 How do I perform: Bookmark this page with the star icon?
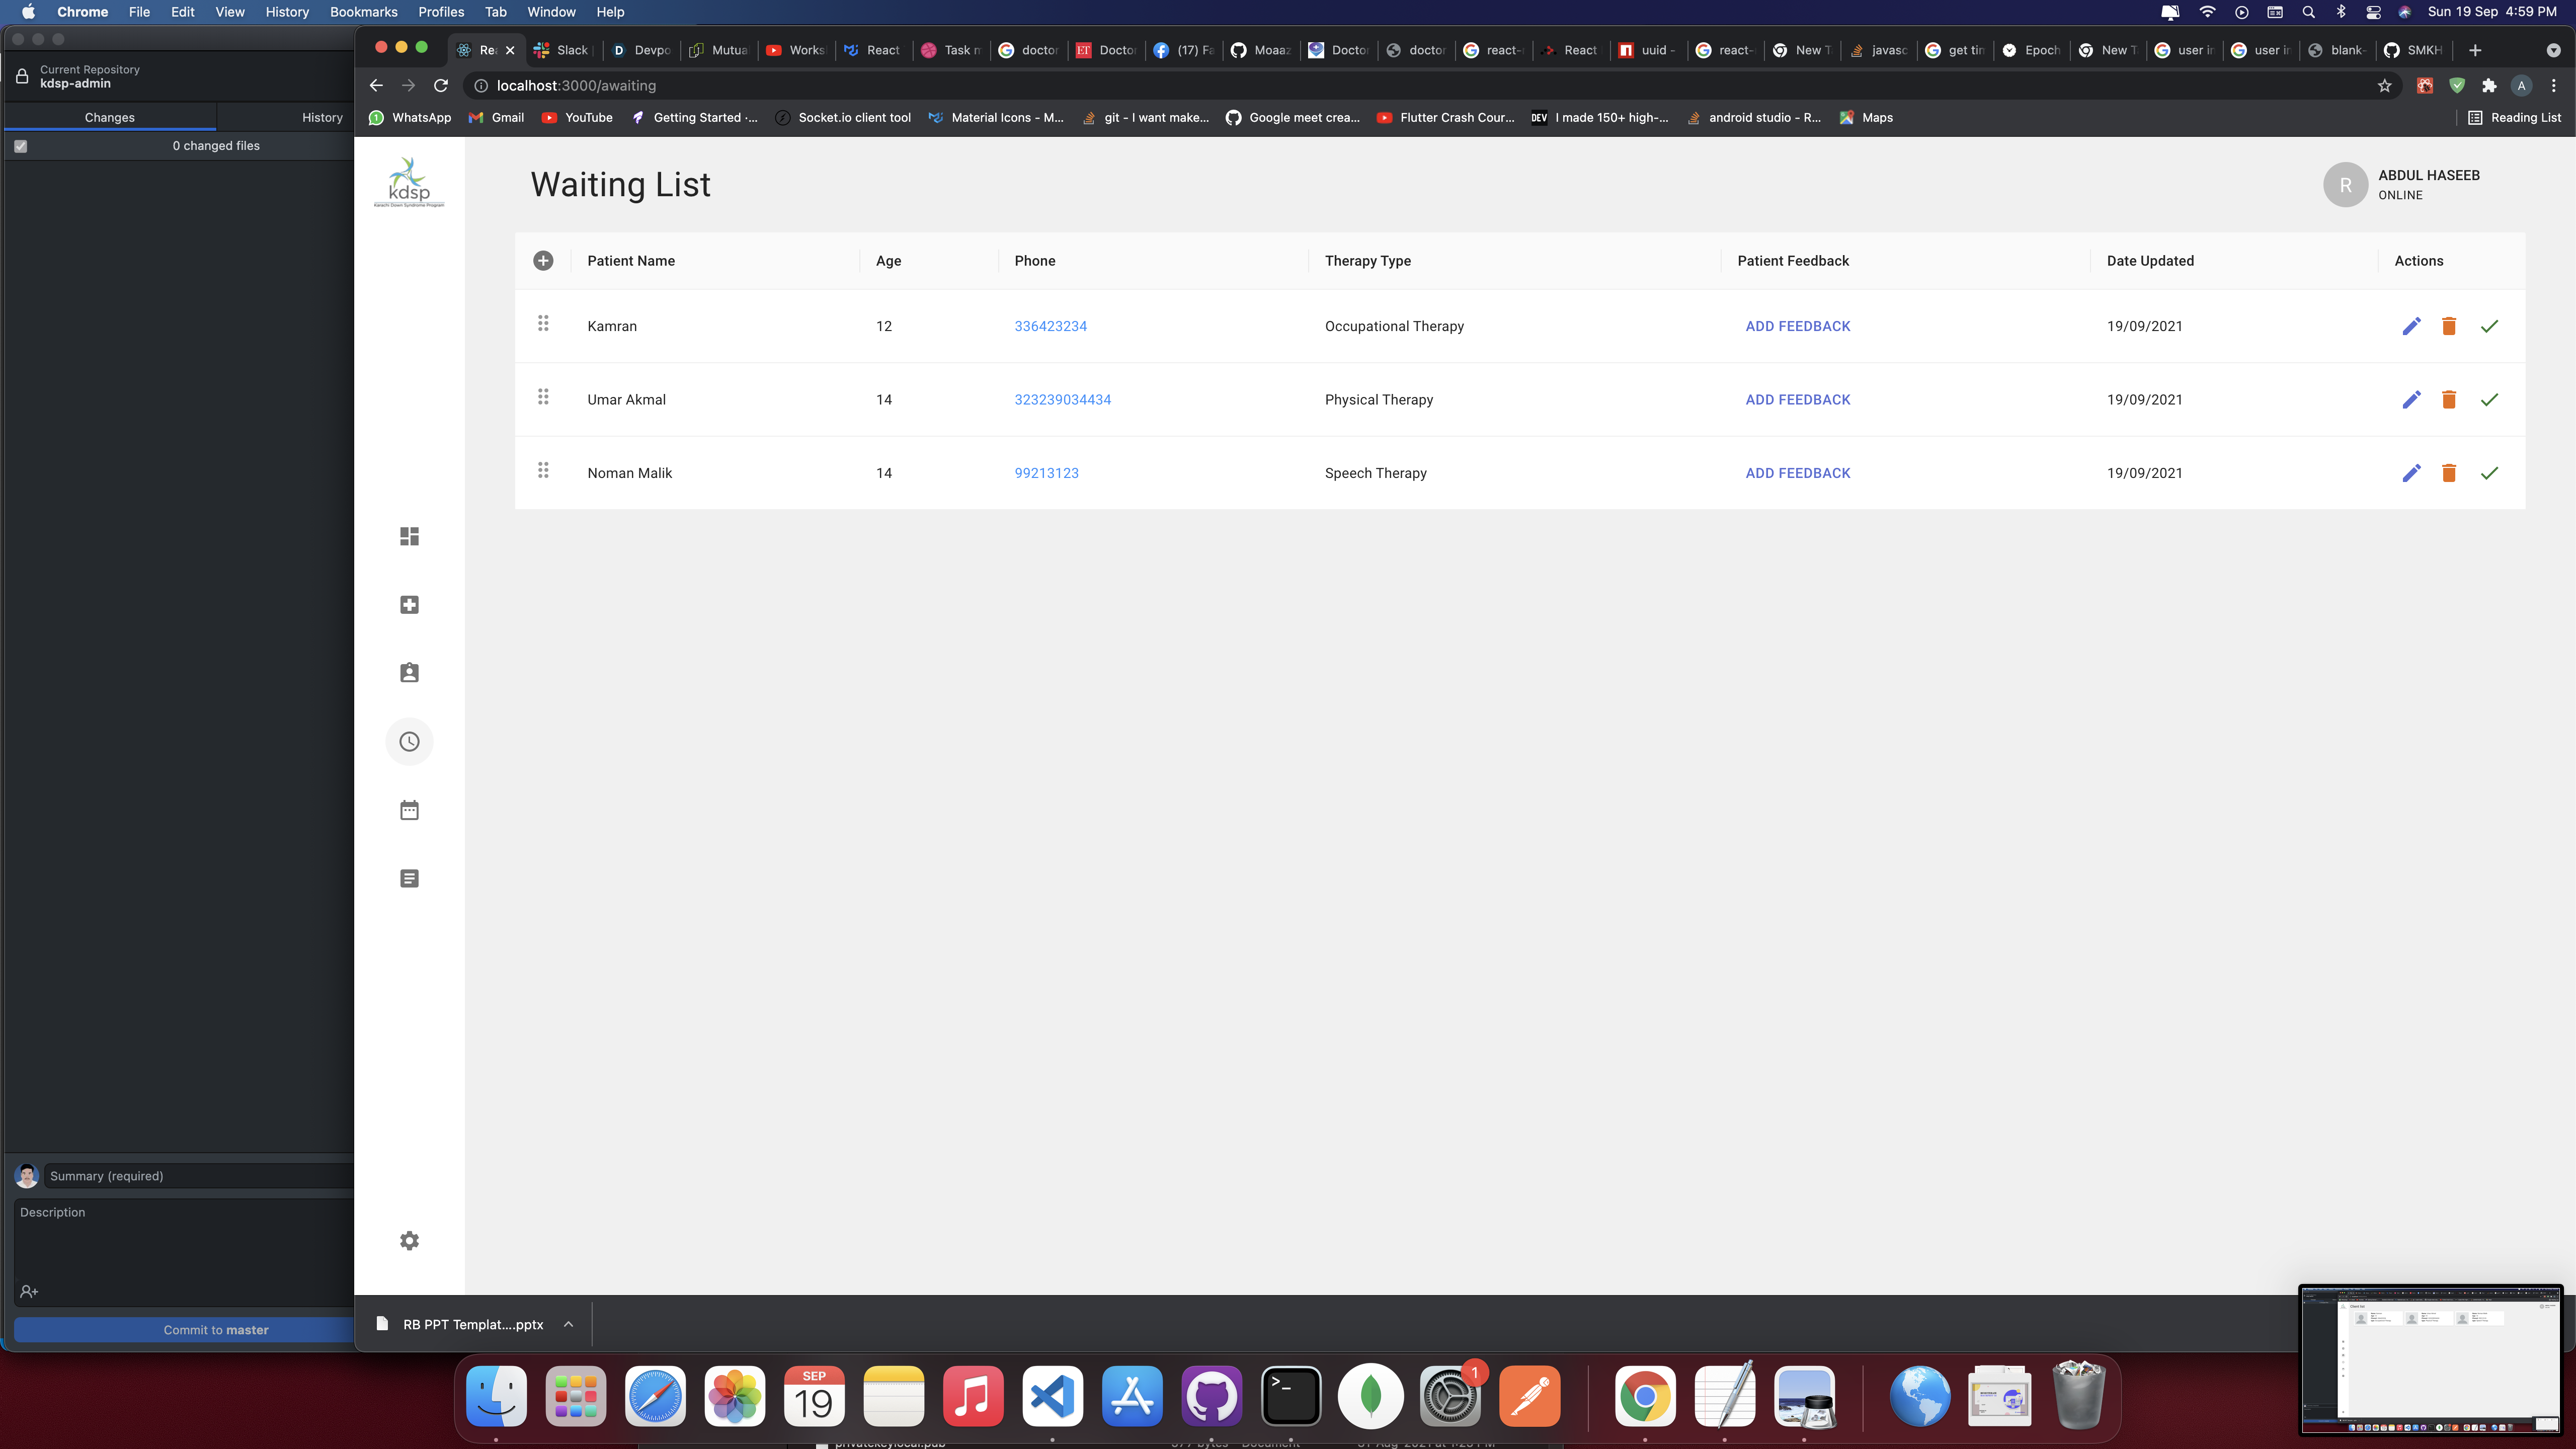pyautogui.click(x=2384, y=86)
